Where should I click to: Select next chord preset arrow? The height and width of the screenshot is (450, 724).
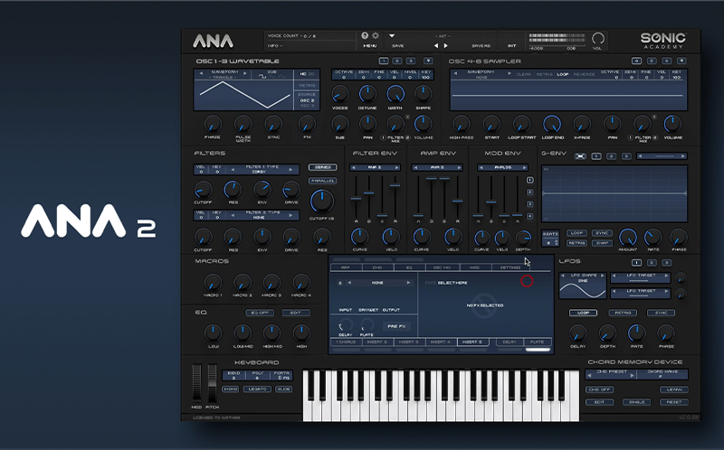[632, 375]
